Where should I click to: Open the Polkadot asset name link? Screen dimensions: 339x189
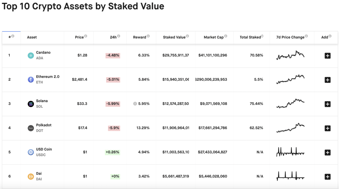[44, 125]
